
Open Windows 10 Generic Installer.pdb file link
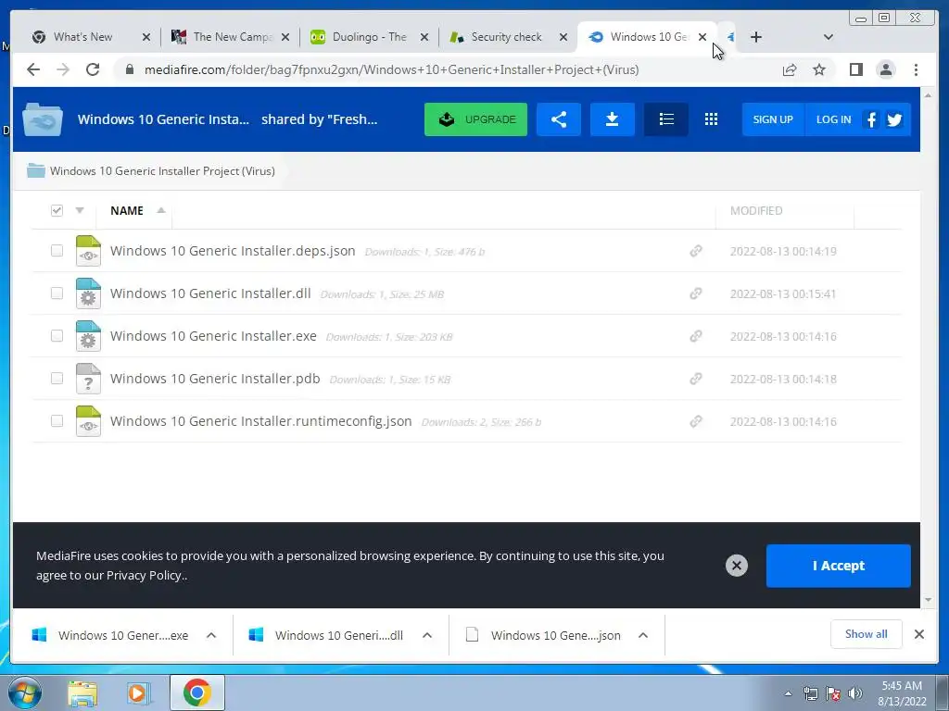tap(215, 379)
